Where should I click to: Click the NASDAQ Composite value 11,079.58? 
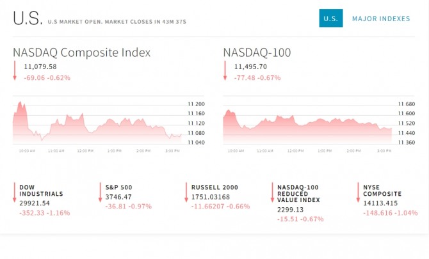40,67
